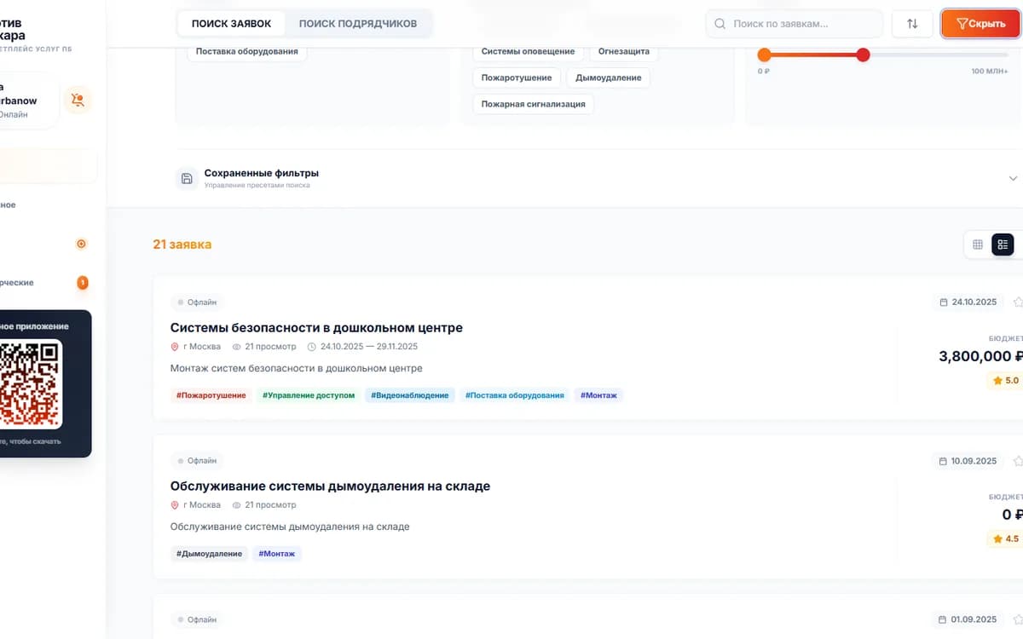Open Обслуживание системы дымоудаления на складе request
This screenshot has width=1023, height=639.
click(x=330, y=486)
